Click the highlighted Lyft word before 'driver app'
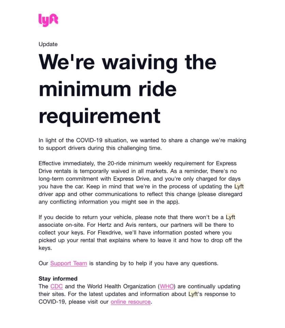This screenshot has width=285, height=328. [239, 187]
